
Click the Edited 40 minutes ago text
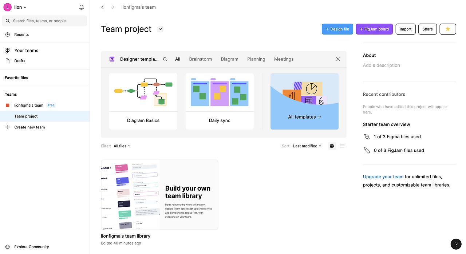point(121,243)
